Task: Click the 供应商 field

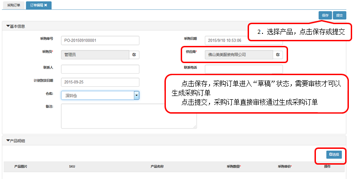Action: (239, 55)
